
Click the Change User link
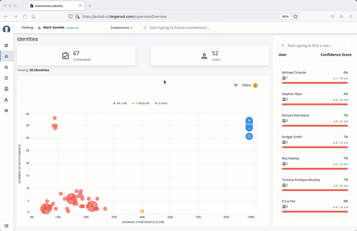pos(72,28)
